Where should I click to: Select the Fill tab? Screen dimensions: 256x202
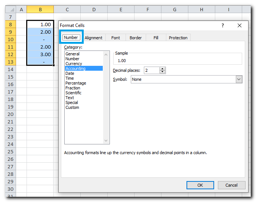pos(156,38)
